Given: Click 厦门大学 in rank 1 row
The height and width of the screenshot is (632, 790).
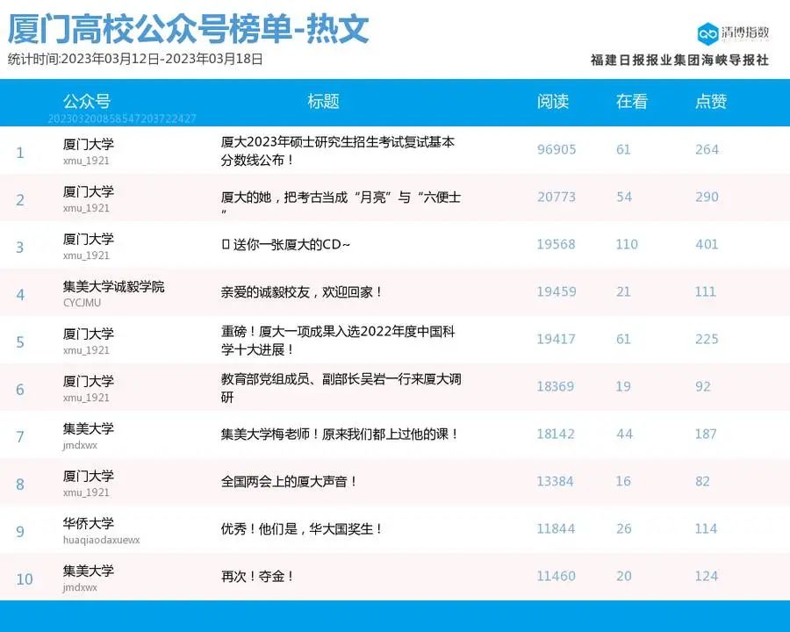Looking at the screenshot, I should (x=89, y=145).
